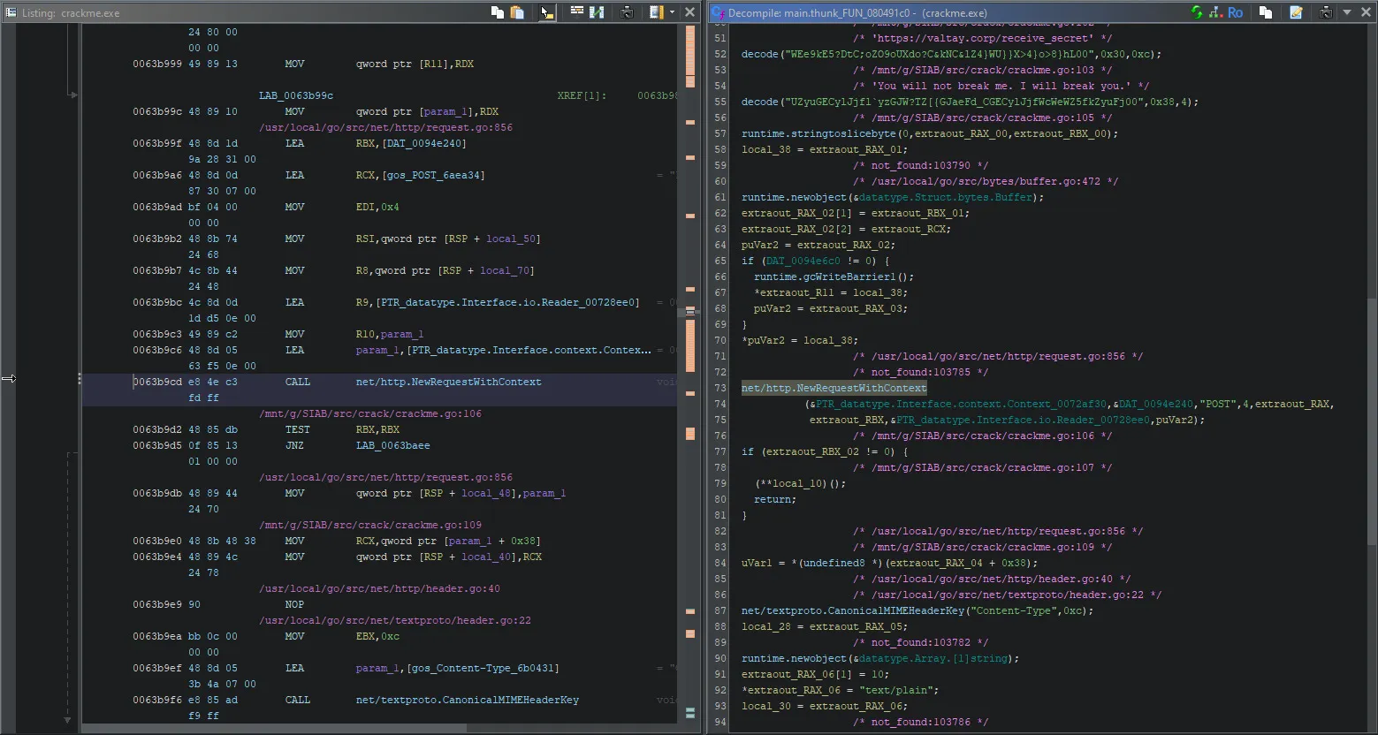This screenshot has height=735, width=1378.
Task: Open the Decompile panel menu dropdown arrow
Action: (x=1347, y=12)
